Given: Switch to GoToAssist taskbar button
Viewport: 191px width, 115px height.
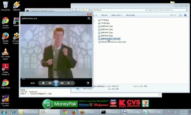Looking at the screenshot, I should (x=89, y=112).
